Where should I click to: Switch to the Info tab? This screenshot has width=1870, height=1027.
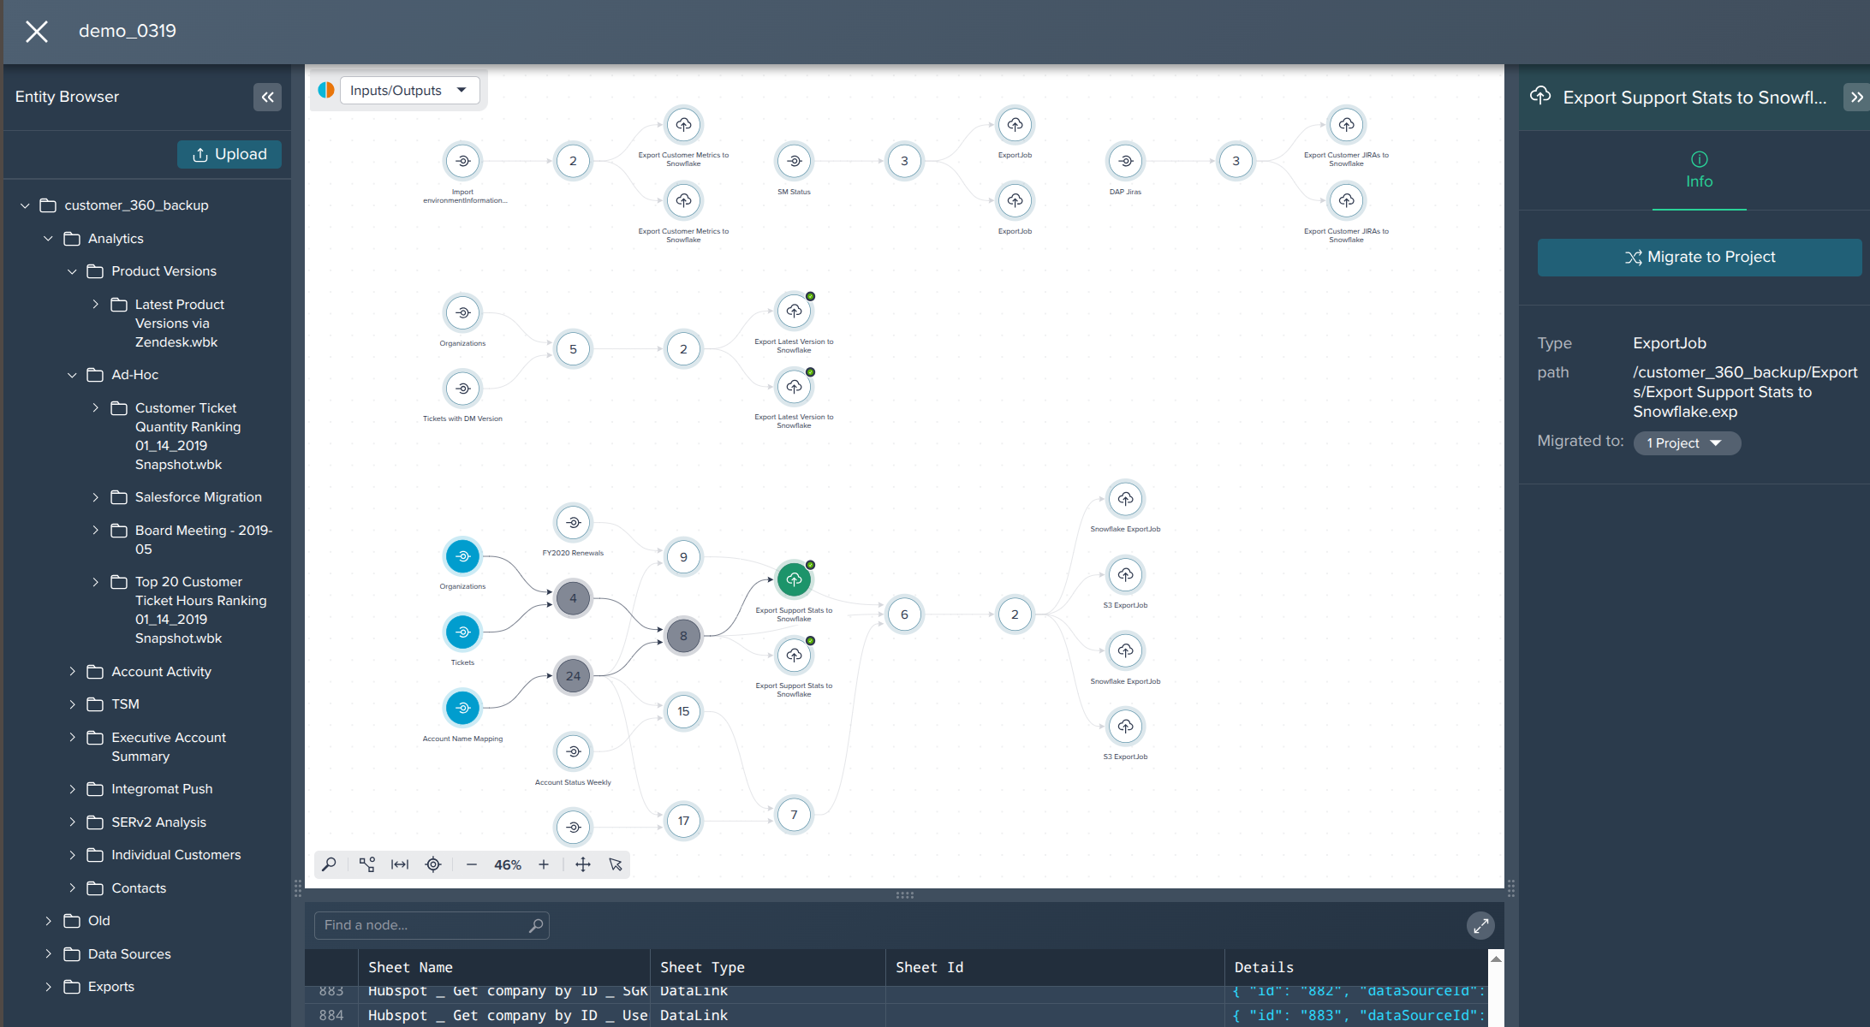click(1699, 170)
